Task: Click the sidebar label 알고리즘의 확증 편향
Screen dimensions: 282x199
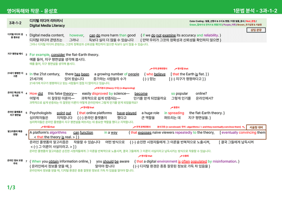Action: point(15,133)
